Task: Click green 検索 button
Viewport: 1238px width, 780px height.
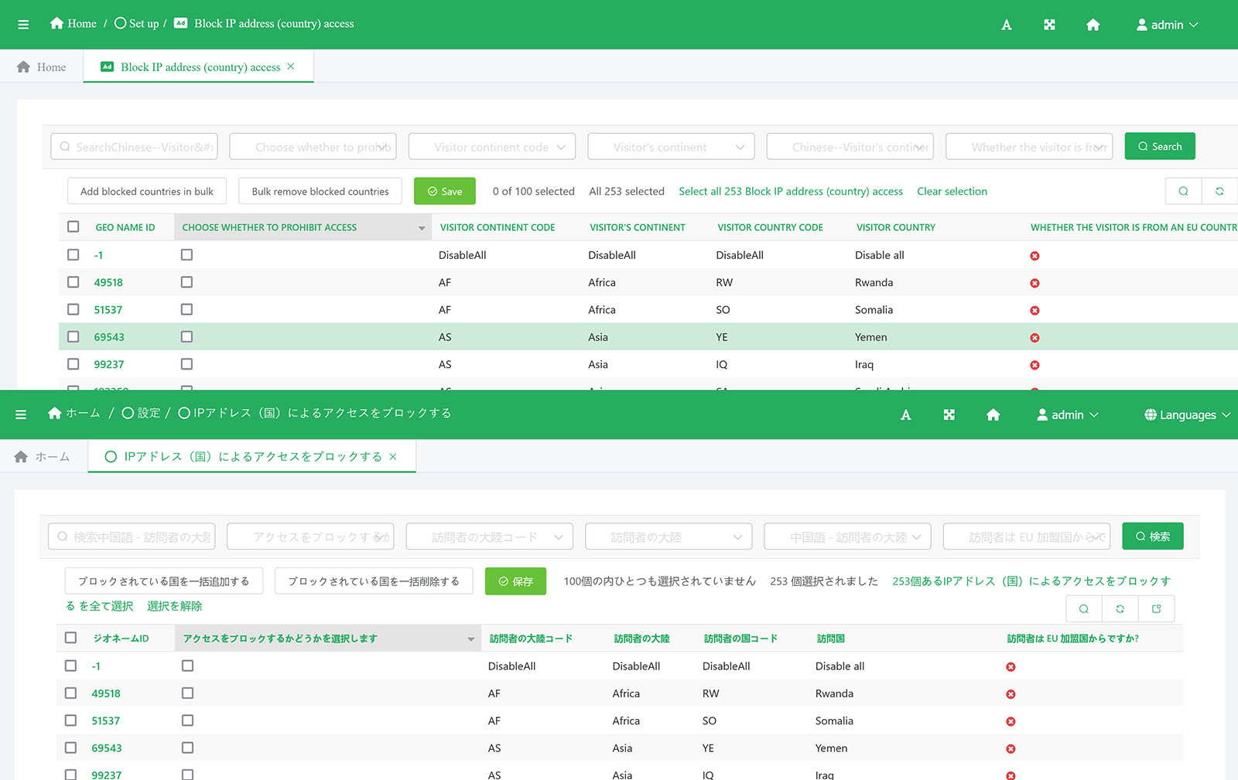Action: click(1153, 536)
